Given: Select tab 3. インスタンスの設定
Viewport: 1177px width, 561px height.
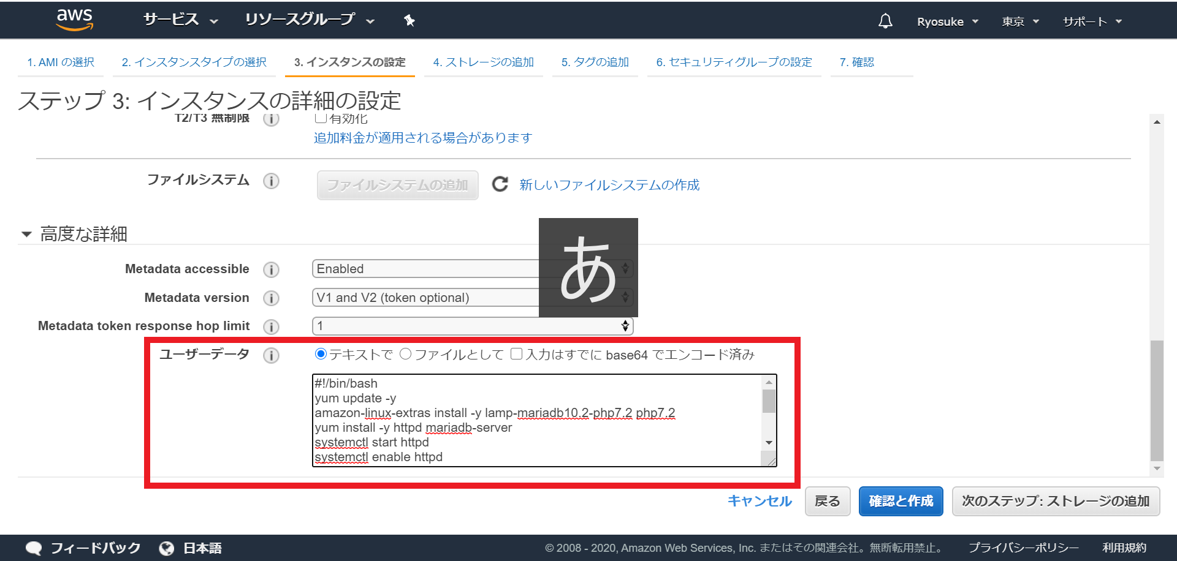Looking at the screenshot, I should pos(350,62).
